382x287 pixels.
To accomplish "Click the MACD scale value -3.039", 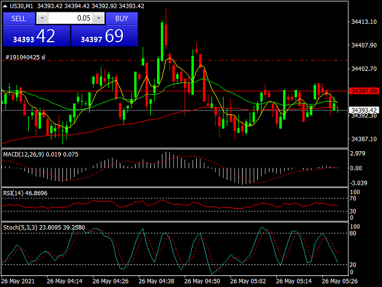I will [358, 183].
